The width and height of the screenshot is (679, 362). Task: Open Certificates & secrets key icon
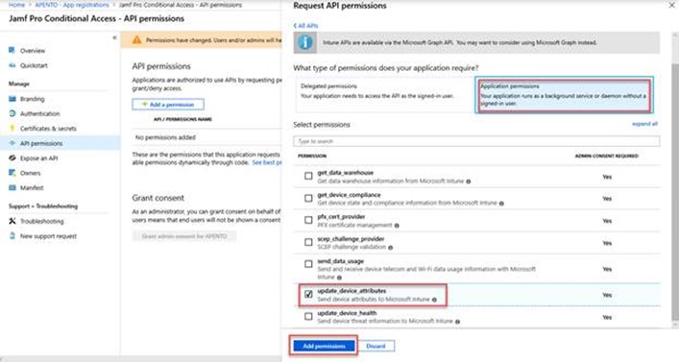[12, 128]
